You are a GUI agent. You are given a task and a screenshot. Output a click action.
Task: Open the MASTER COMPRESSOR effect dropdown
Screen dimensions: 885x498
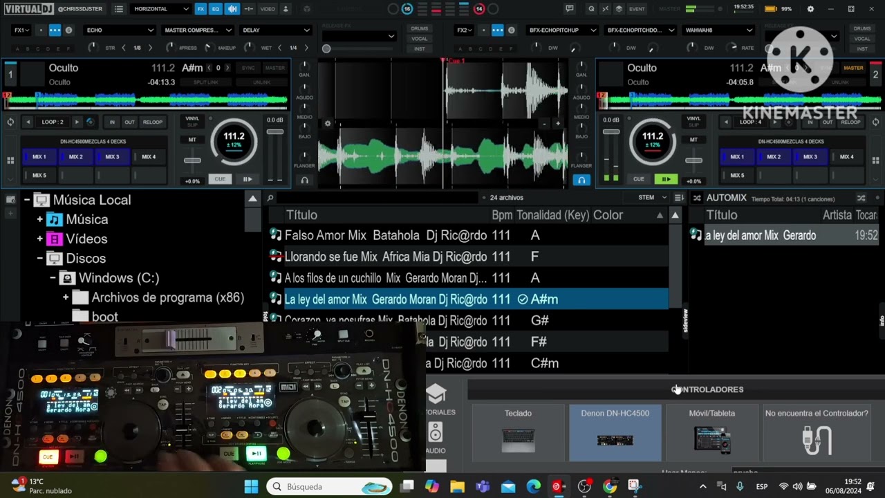click(x=198, y=30)
